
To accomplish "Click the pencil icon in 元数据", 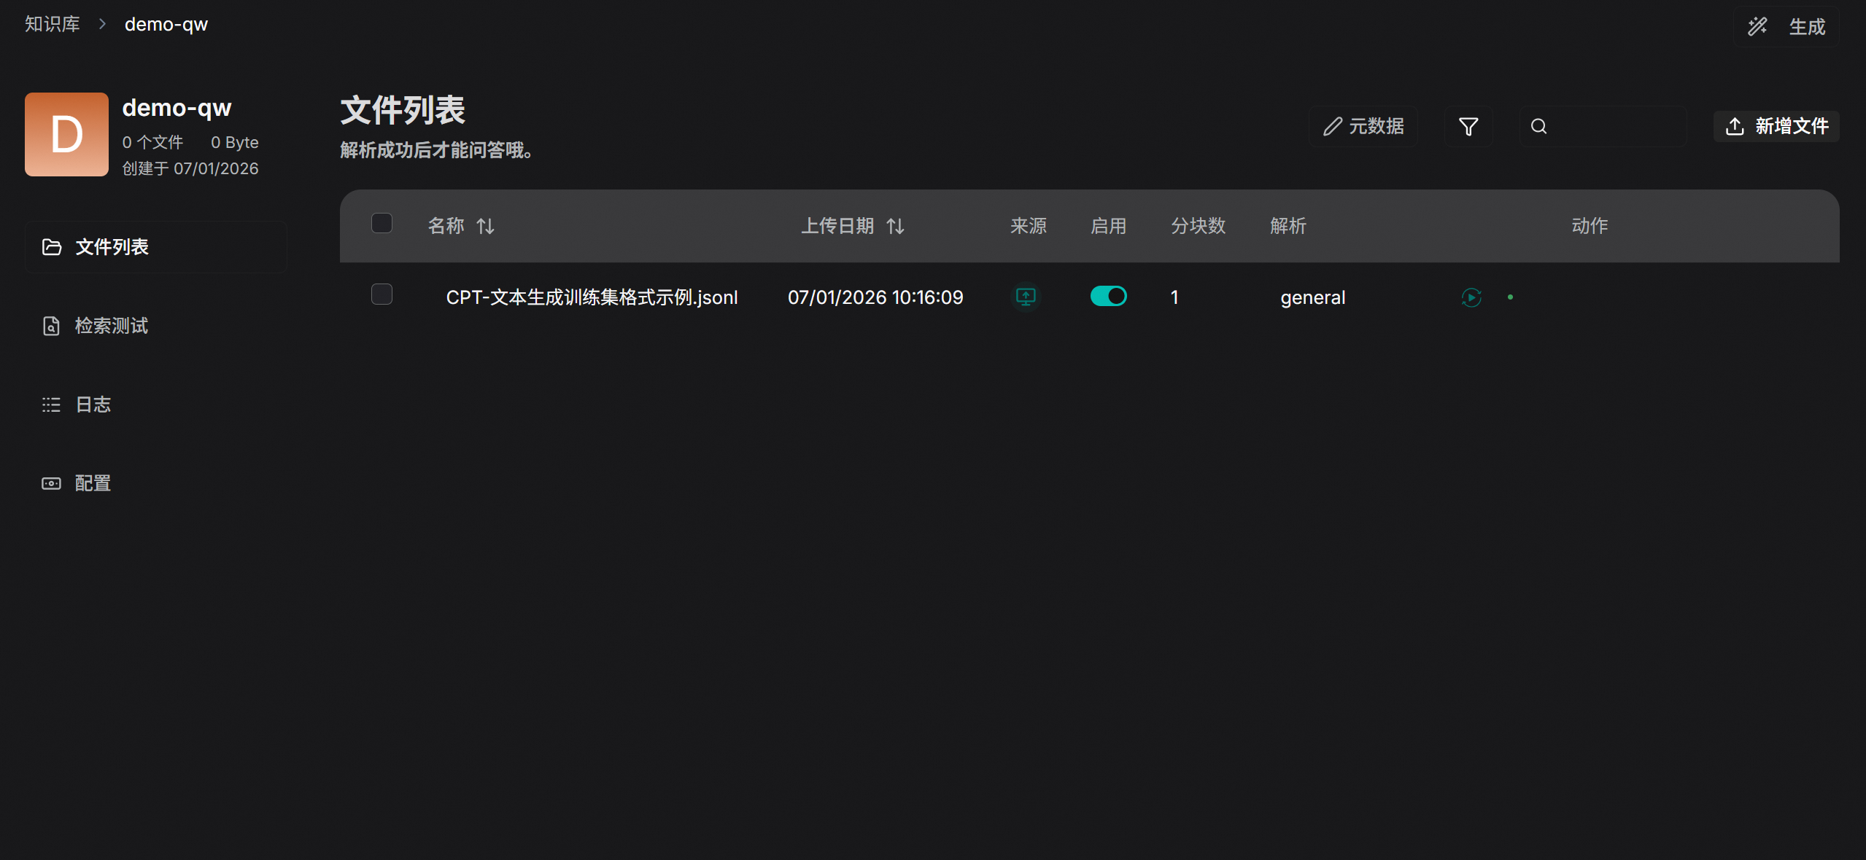I will [x=1332, y=127].
